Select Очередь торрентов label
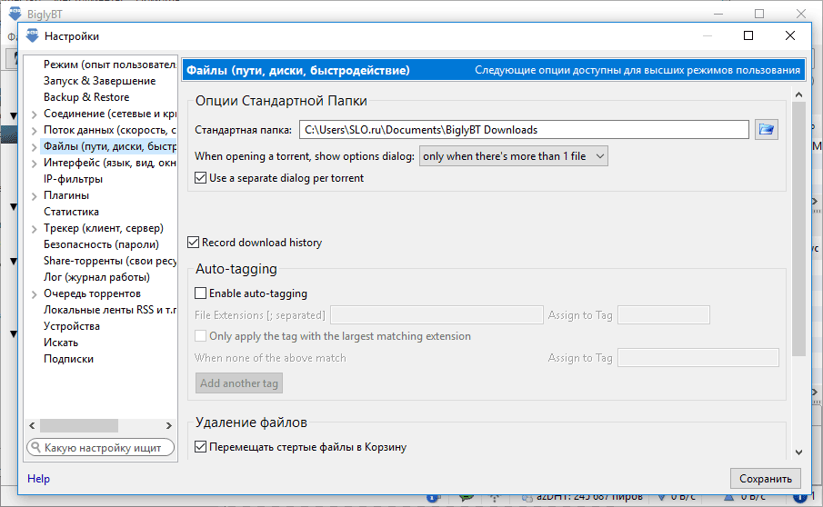The height and width of the screenshot is (507, 823). coord(92,293)
